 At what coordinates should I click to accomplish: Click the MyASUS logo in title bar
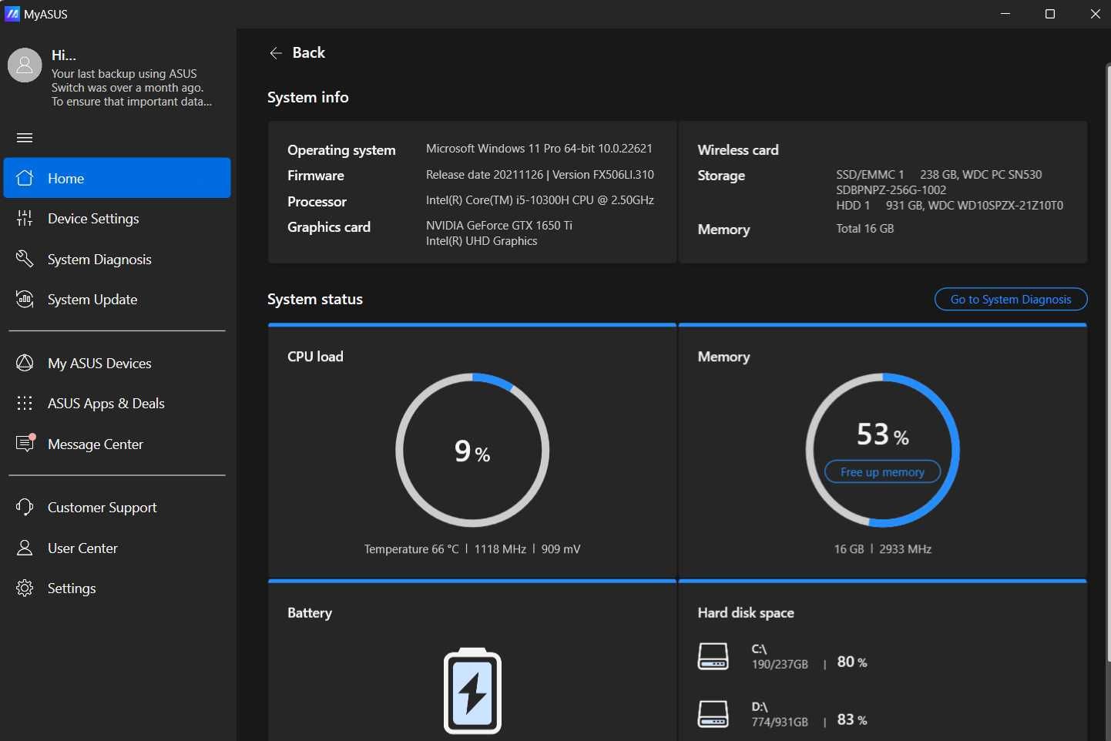point(12,14)
